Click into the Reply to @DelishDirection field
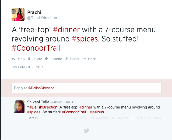Screen dimensions: 172x140 [86, 88]
